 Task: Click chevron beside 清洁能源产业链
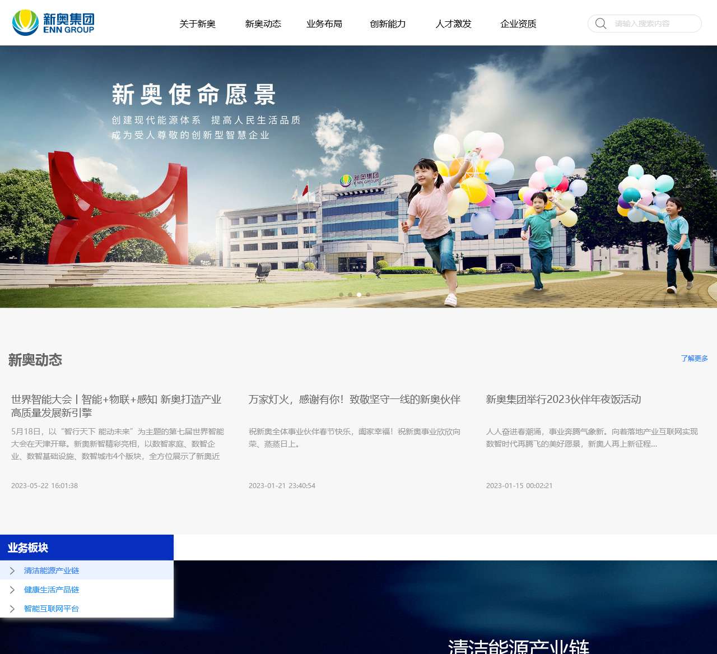click(12, 570)
